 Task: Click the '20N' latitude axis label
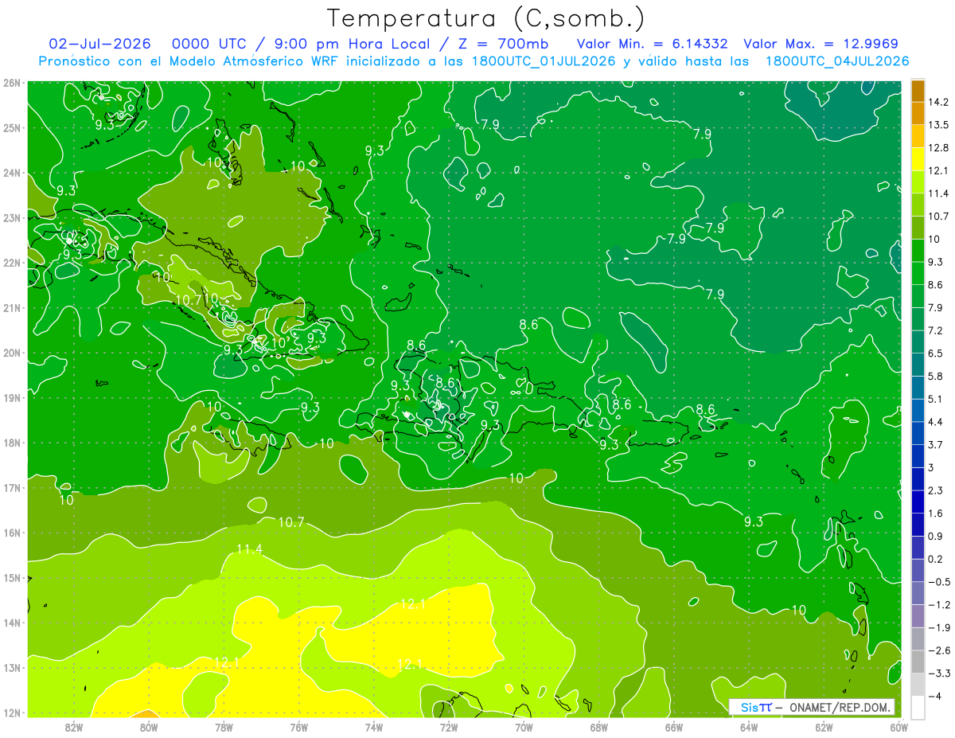(x=11, y=353)
